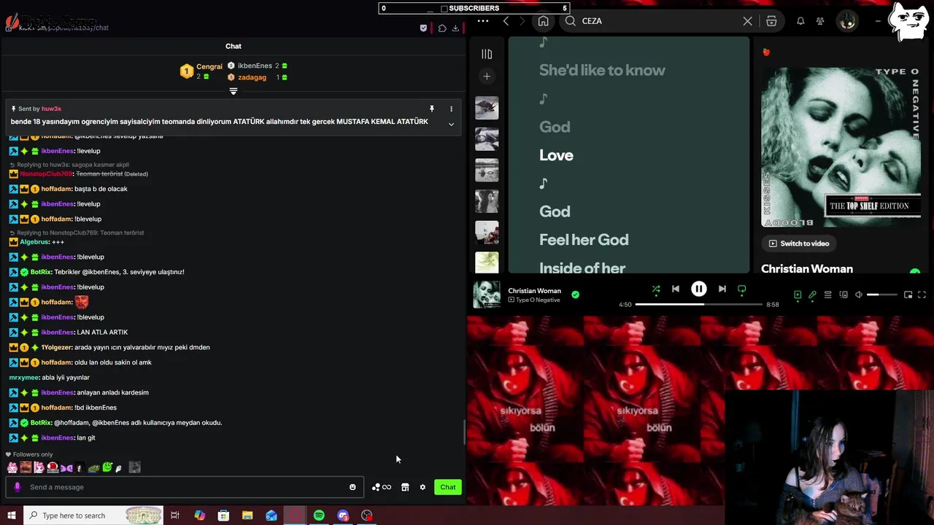Click the Switch to video button
Screen dimensions: 934x525
click(x=799, y=244)
